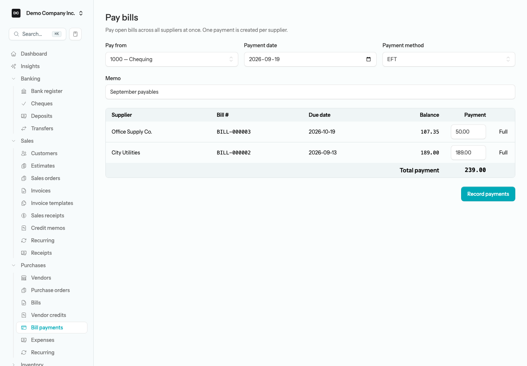The image size is (527, 366).
Task: Click the Bill payments card icon
Action: coord(24,328)
